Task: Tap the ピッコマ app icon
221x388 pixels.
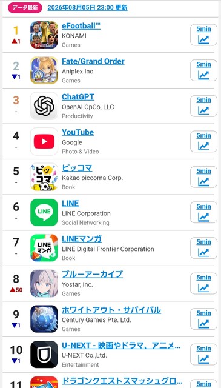Action: click(x=44, y=177)
